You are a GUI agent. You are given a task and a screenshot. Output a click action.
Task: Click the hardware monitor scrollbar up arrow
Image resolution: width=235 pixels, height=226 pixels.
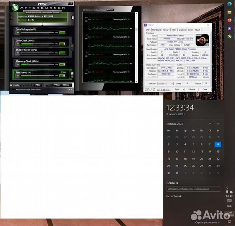[x=136, y=14]
